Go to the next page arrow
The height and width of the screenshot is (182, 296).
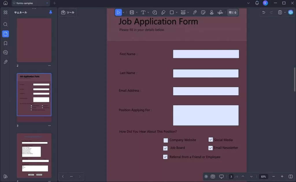[251, 176]
